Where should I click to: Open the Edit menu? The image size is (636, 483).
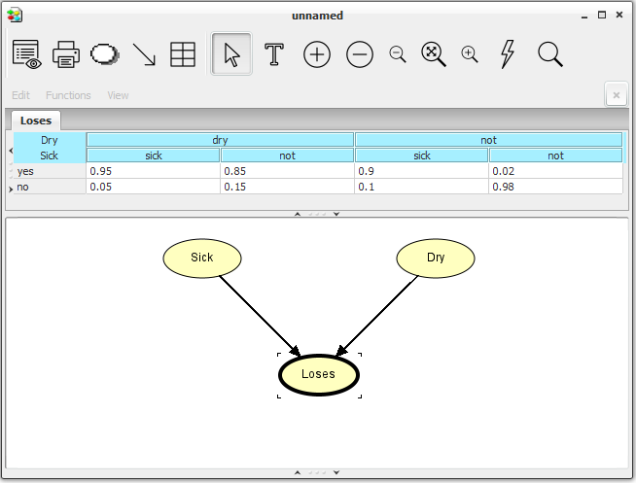coord(20,95)
